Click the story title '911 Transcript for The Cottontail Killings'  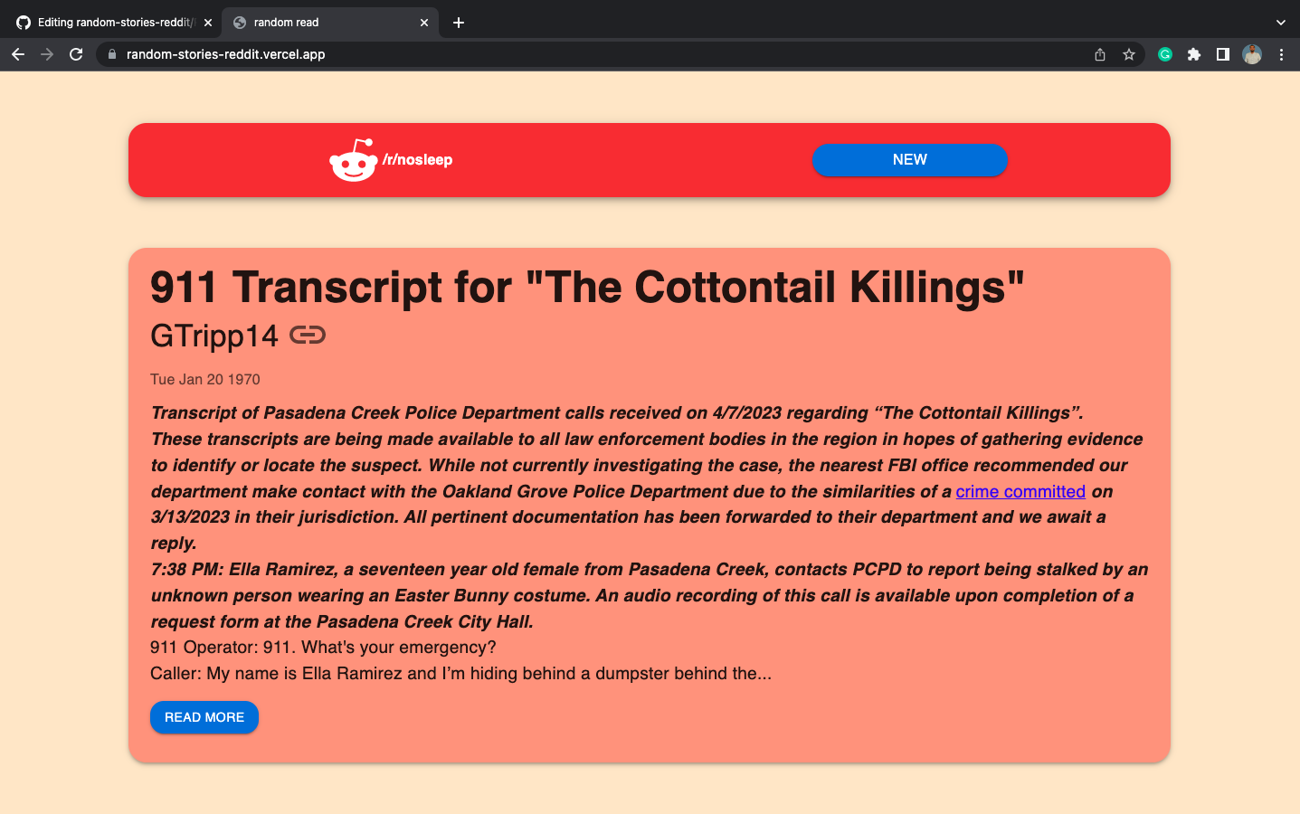[587, 288]
